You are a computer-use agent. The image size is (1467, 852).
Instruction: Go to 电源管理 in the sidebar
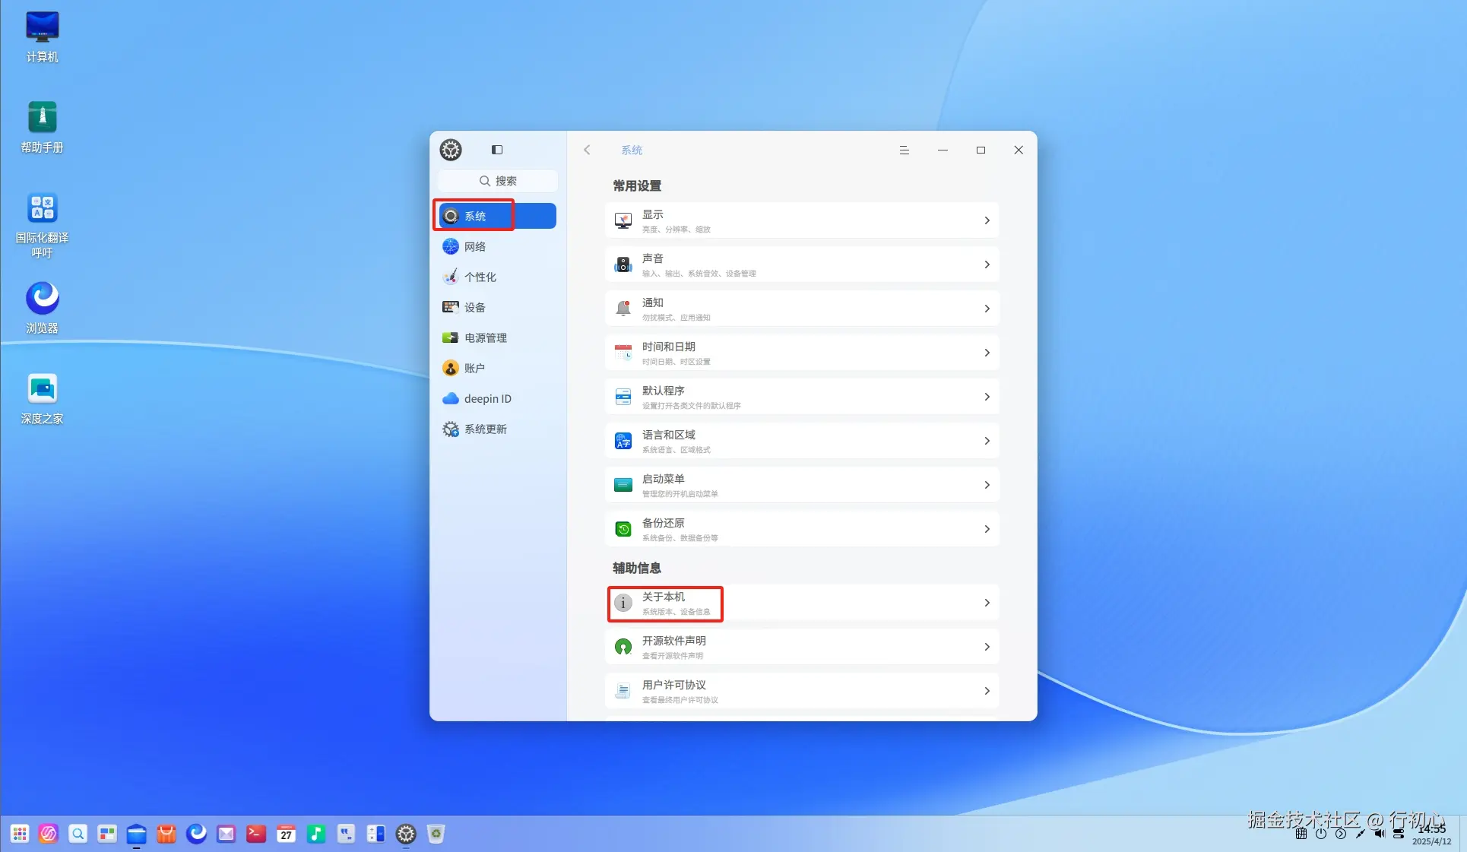tap(497, 337)
